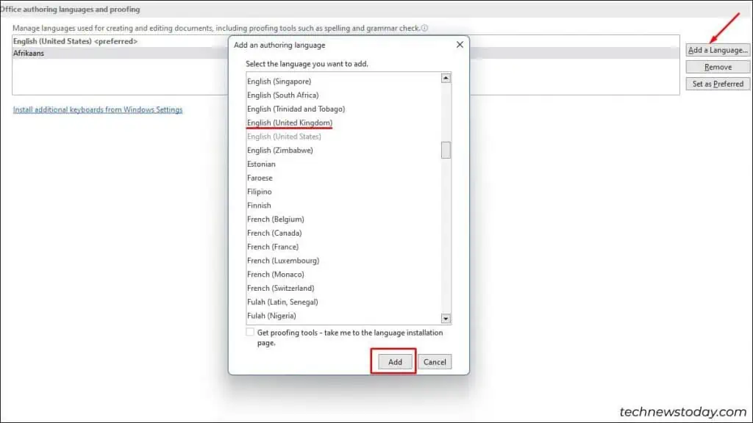The width and height of the screenshot is (753, 423).
Task: Select English (Singapore) in language list
Action: pos(279,82)
